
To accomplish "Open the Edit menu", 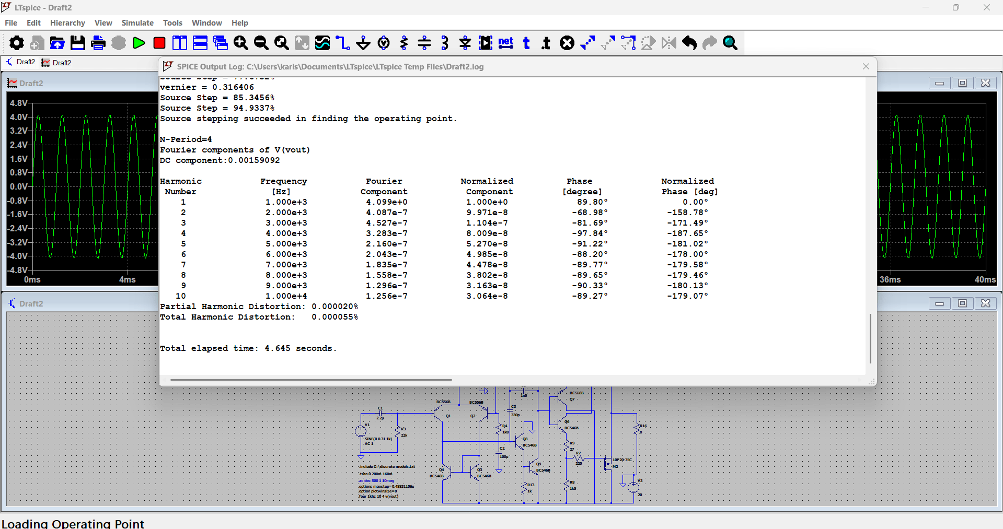I will coord(33,23).
